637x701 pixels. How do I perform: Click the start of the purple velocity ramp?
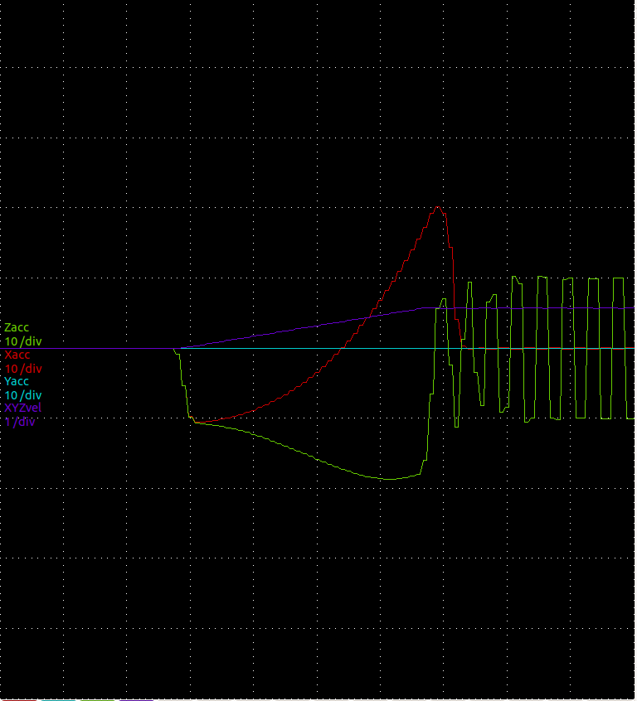[181, 348]
